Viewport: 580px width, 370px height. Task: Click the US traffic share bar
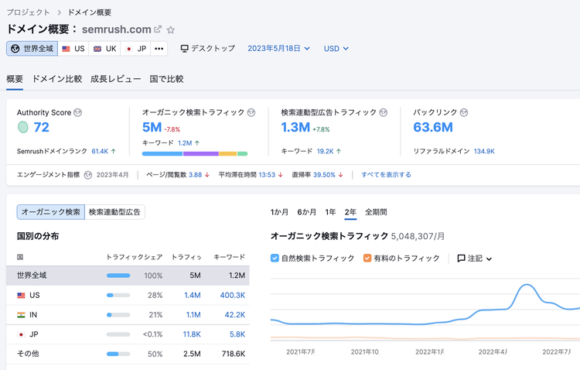pos(118,295)
